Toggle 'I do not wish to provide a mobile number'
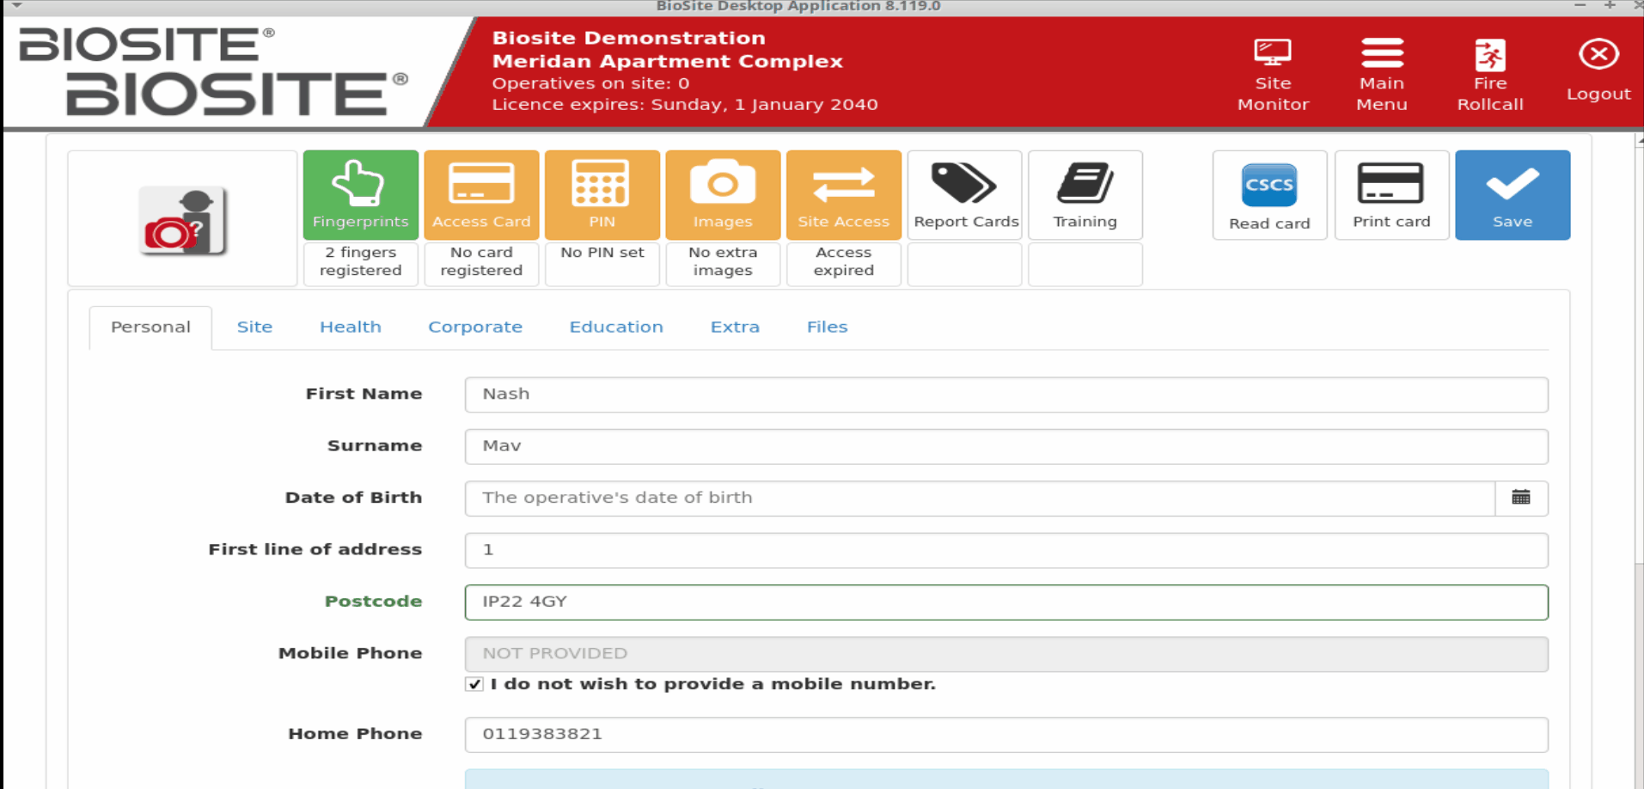 pos(474,684)
